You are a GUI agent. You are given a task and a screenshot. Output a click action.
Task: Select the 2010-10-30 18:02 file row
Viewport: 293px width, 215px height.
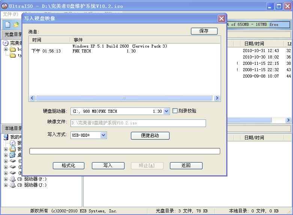261,57
